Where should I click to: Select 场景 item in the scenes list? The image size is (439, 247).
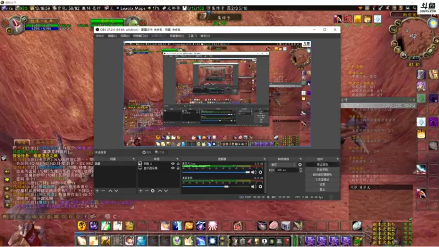point(115,164)
